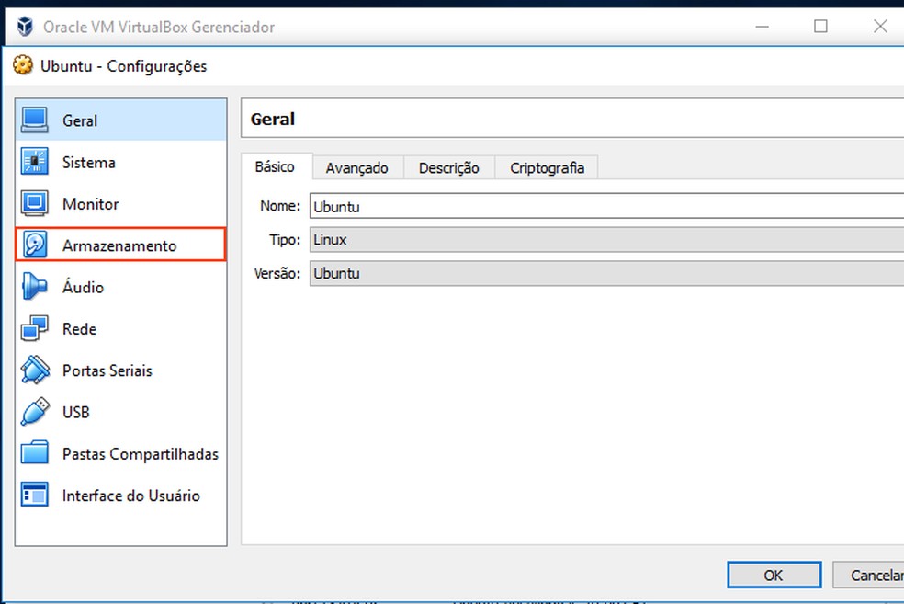Click the VirtualBox cube logo in title bar
The width and height of the screenshot is (904, 604).
point(25,27)
